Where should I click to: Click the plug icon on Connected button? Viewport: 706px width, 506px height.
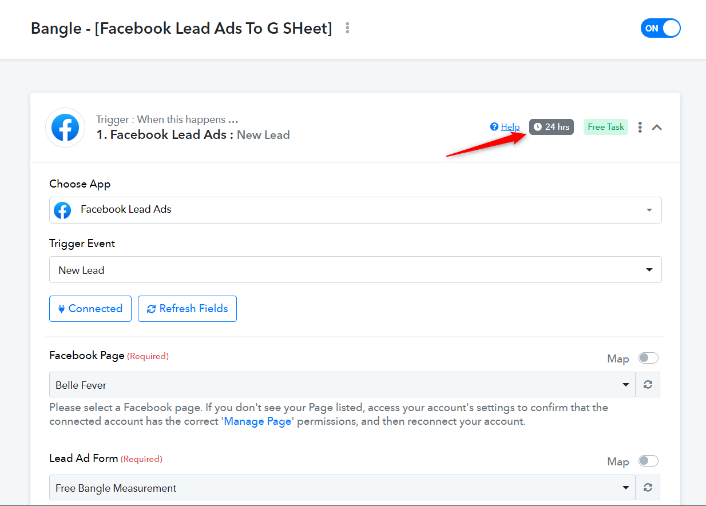click(x=62, y=309)
